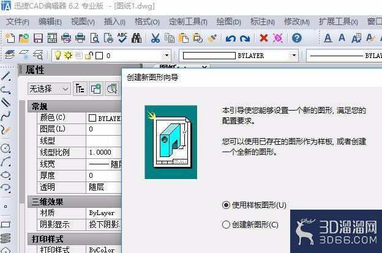Click the pink purge icon
The height and width of the screenshot is (253, 382).
[x=278, y=38]
